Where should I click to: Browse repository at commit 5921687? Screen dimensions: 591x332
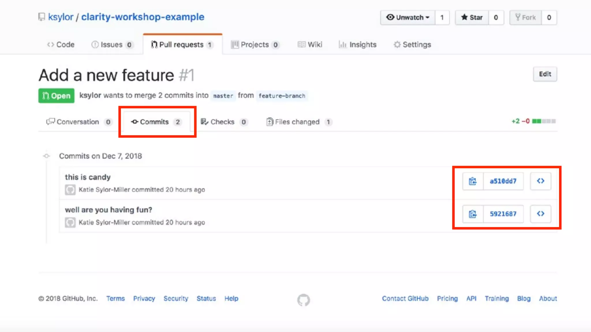540,214
